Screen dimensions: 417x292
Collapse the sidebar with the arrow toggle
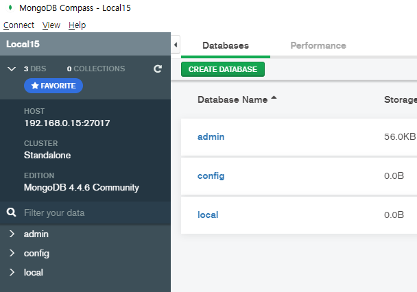pos(176,45)
